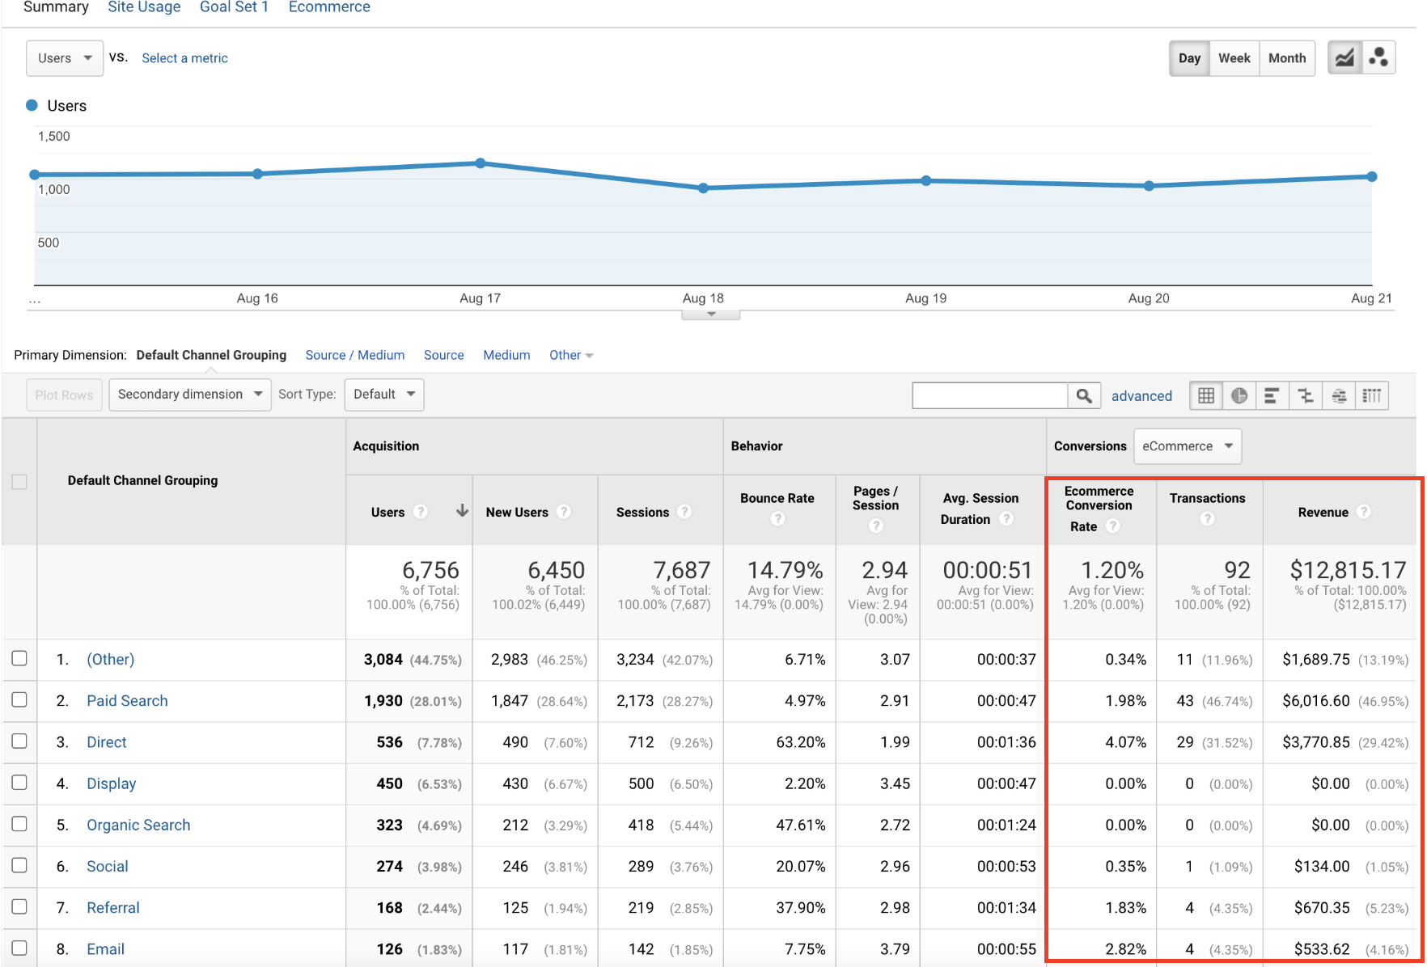Open the Summary tab
This screenshot has width=1427, height=967.
point(56,7)
